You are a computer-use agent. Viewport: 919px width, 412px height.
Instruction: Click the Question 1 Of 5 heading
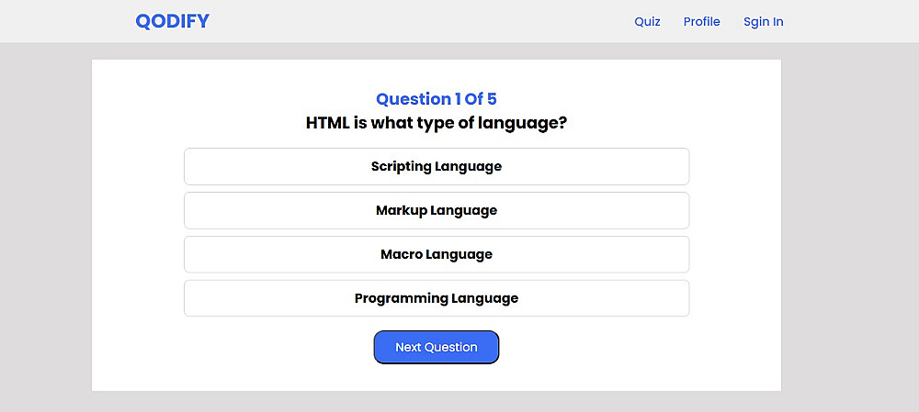tap(437, 99)
